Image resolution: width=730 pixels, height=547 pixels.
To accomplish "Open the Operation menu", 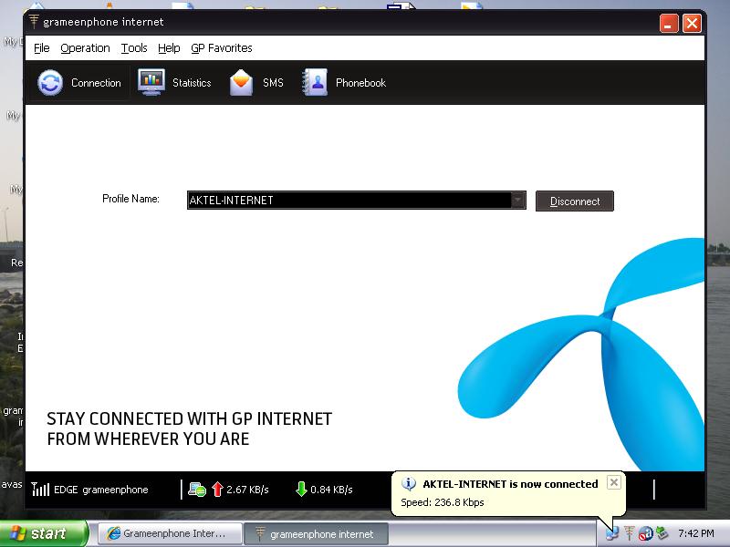I will pyautogui.click(x=85, y=48).
